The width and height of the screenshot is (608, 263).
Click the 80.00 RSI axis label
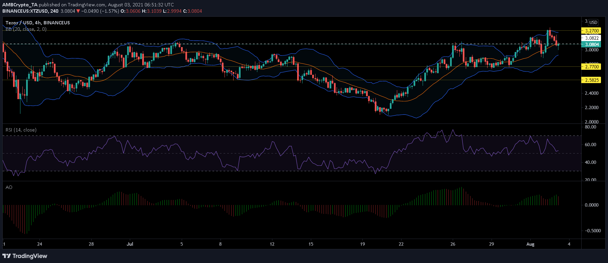click(x=590, y=127)
